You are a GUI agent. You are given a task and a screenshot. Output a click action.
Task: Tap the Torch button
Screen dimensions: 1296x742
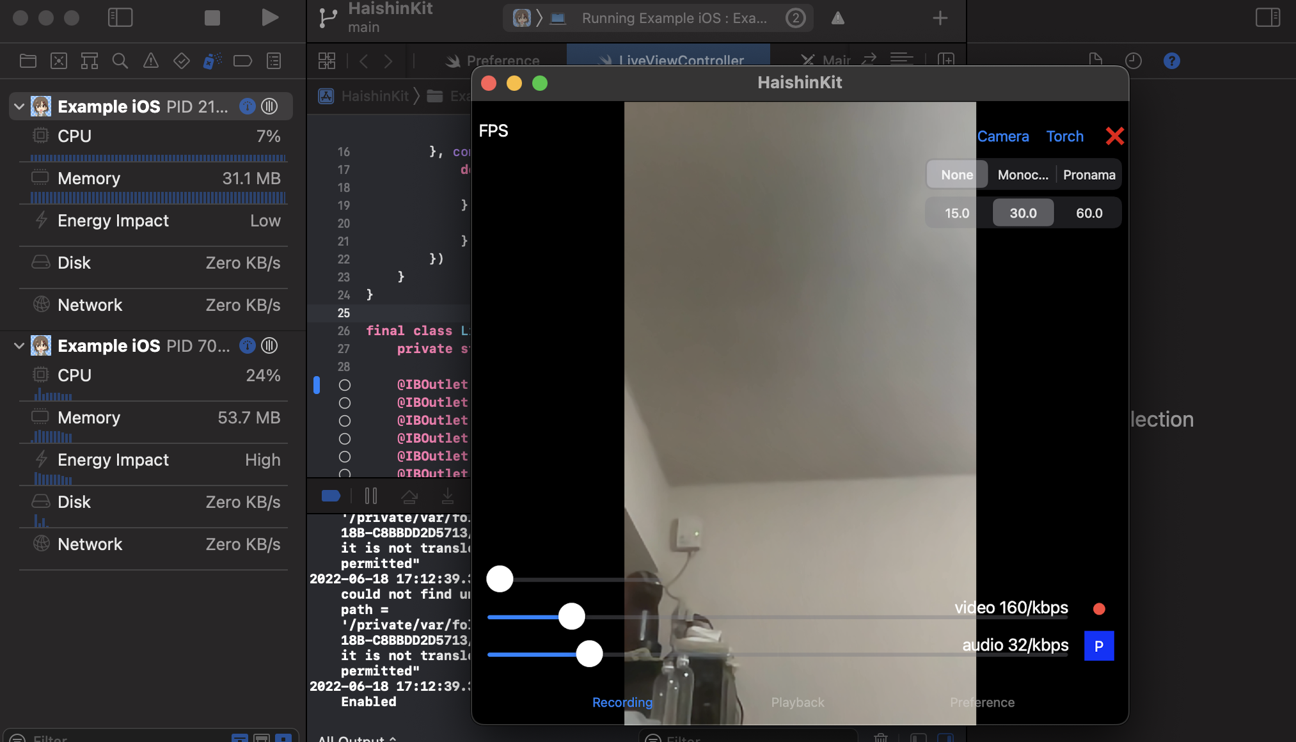pyautogui.click(x=1064, y=136)
